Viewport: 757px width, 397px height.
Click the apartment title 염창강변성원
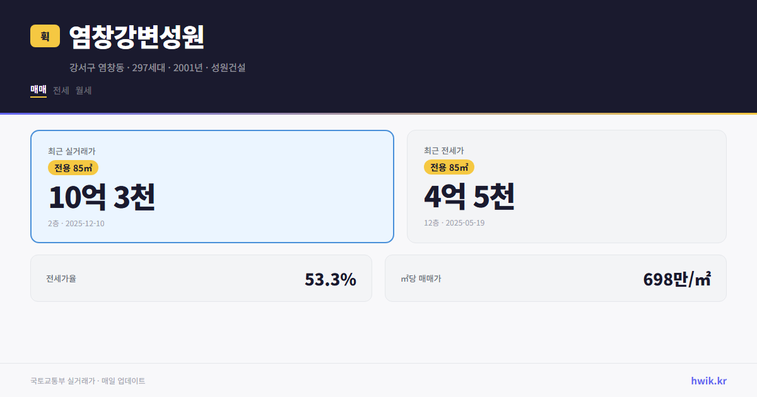(x=136, y=38)
